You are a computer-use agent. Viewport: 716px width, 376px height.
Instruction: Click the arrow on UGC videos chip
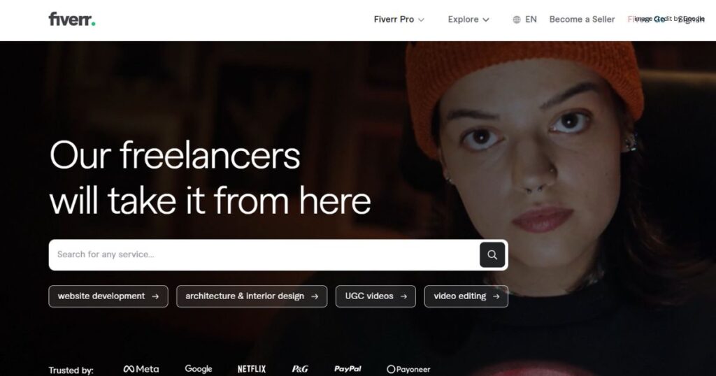click(x=403, y=296)
